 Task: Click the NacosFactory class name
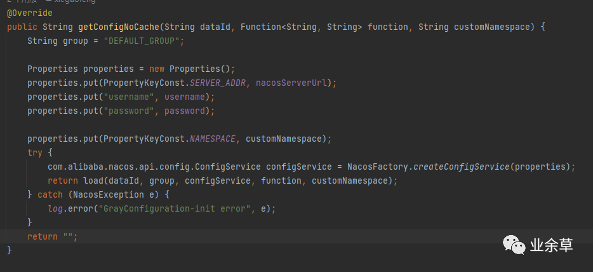coord(377,167)
